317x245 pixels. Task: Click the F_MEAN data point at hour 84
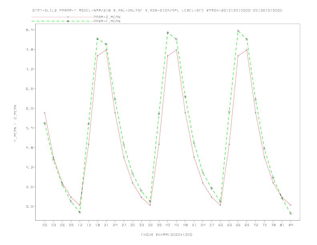coord(291,213)
